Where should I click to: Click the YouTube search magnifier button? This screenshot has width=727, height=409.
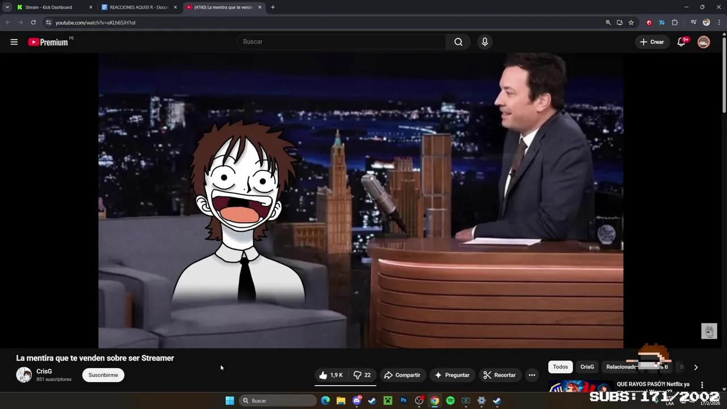coord(458,42)
